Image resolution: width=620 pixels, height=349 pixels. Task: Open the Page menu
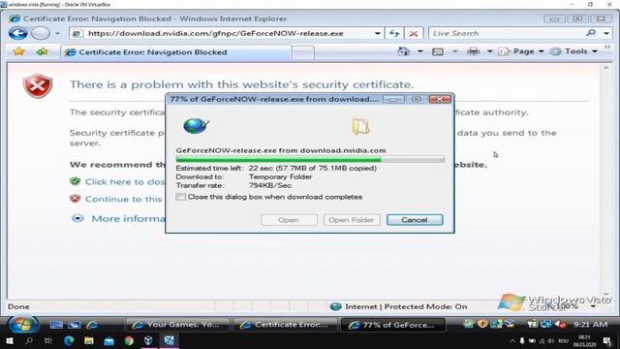click(521, 51)
